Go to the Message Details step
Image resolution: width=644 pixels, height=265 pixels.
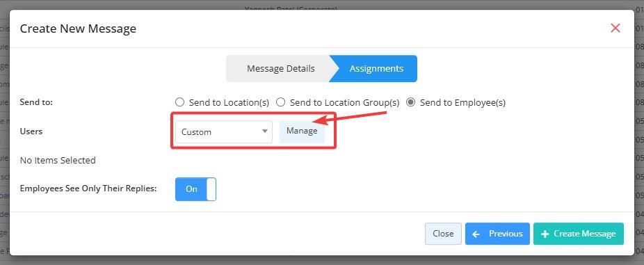(x=280, y=69)
